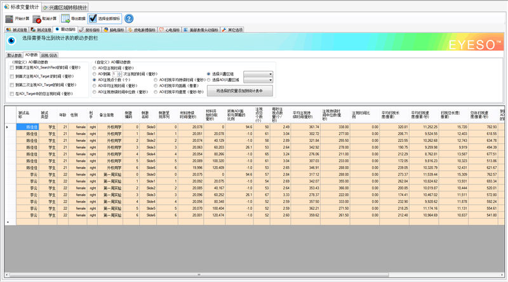The width and height of the screenshot is (508, 282).
Task: Open the AOI interest region dropdown
Action: [258, 80]
